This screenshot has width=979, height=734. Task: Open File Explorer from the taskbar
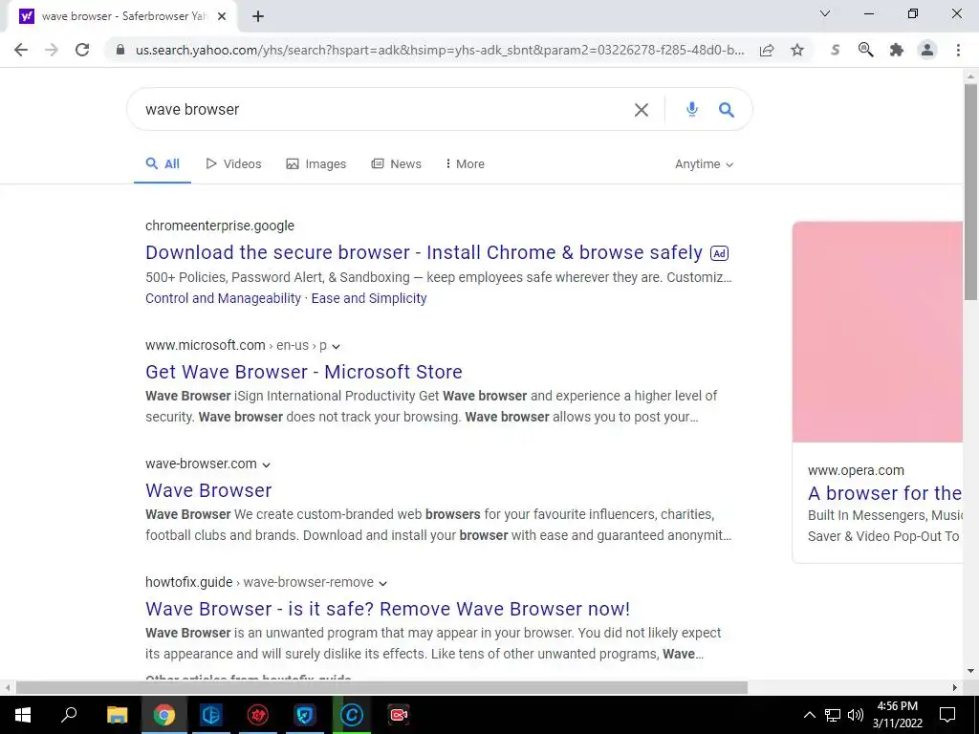click(117, 715)
